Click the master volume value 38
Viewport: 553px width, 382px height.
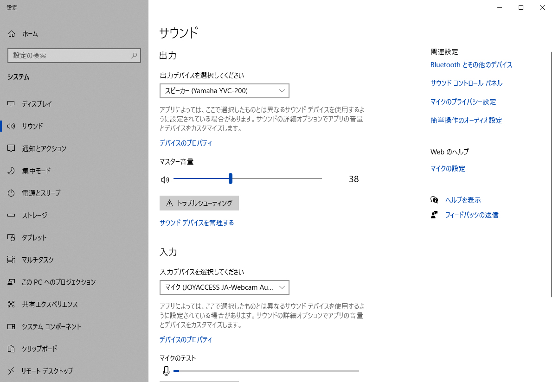tap(354, 179)
